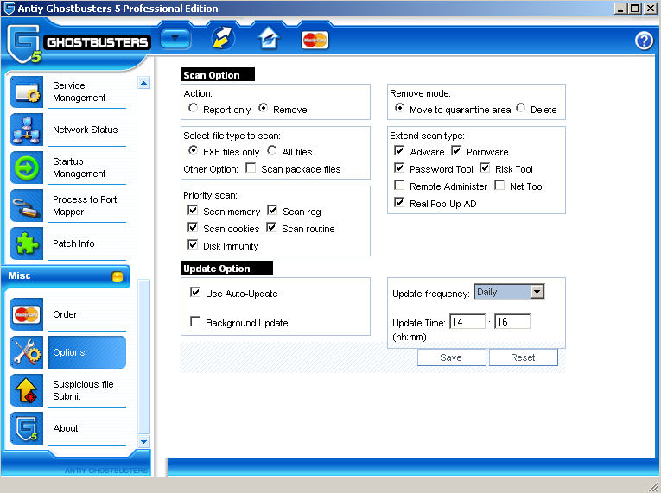Uncheck the Disk Immunity checkbox
Image resolution: width=661 pixels, height=493 pixels.
193,244
